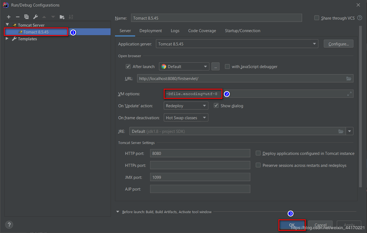367x233 pixels.
Task: Click the help icon next to Share through VCS
Action: coord(360,18)
